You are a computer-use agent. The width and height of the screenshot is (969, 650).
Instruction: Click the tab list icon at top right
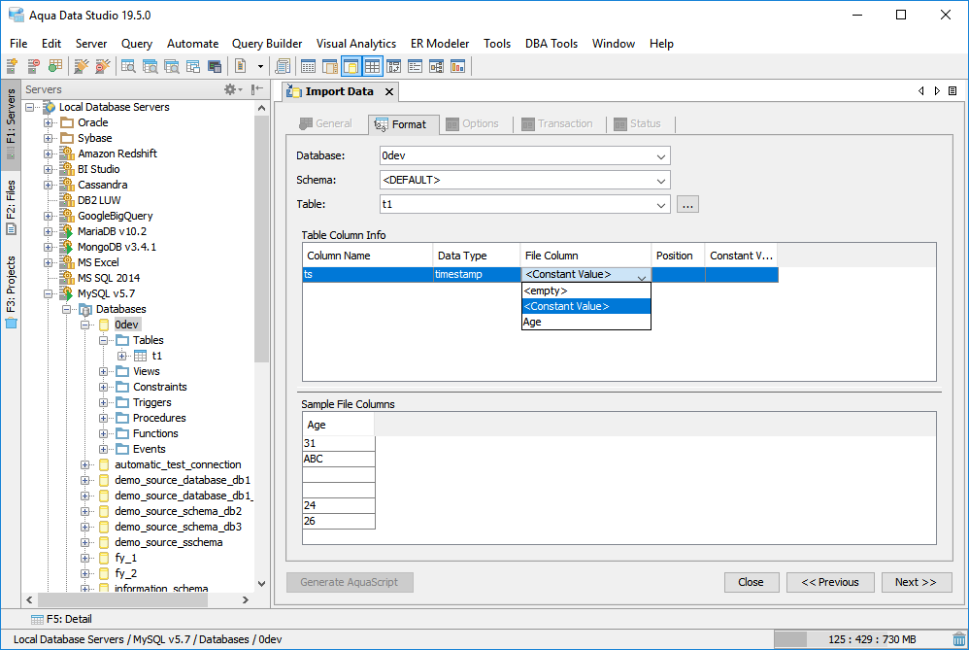952,91
